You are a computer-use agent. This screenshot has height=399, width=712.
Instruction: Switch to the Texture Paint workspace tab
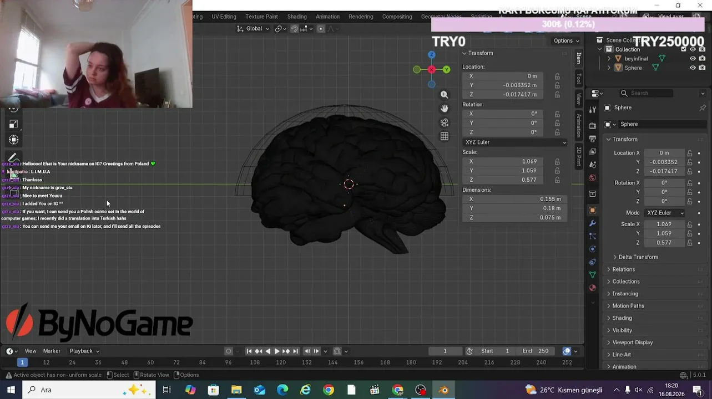tap(261, 17)
